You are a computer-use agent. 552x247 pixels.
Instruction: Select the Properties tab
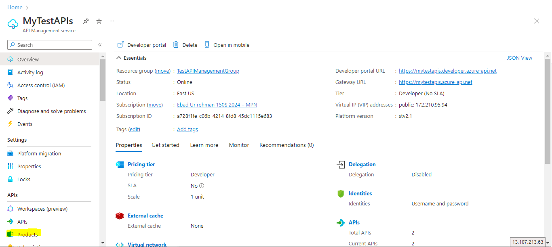[x=129, y=145]
